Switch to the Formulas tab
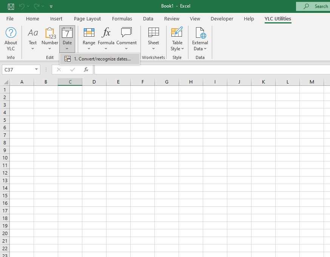 point(122,19)
